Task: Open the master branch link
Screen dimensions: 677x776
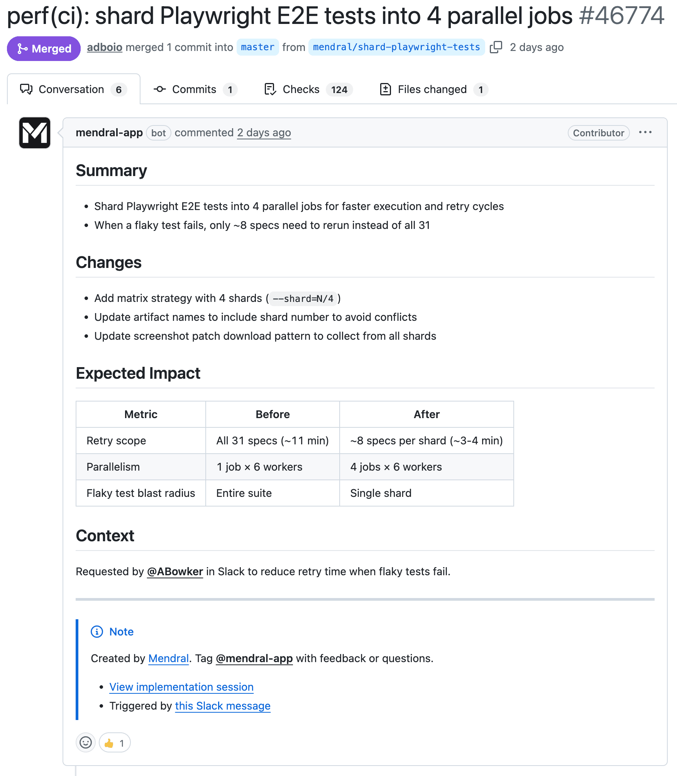Action: click(x=257, y=47)
